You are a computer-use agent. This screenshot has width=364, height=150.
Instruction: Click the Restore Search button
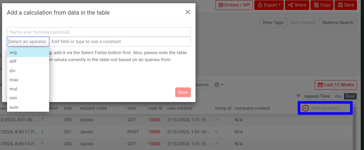click(x=338, y=23)
